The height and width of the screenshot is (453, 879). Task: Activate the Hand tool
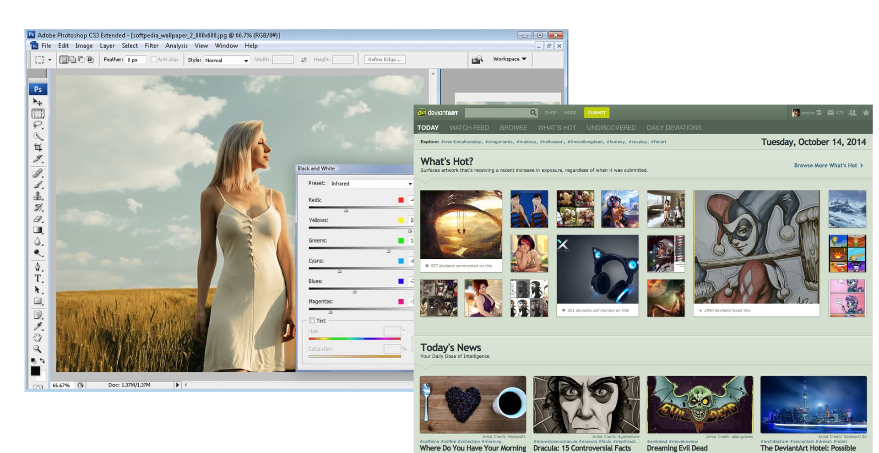point(38,338)
